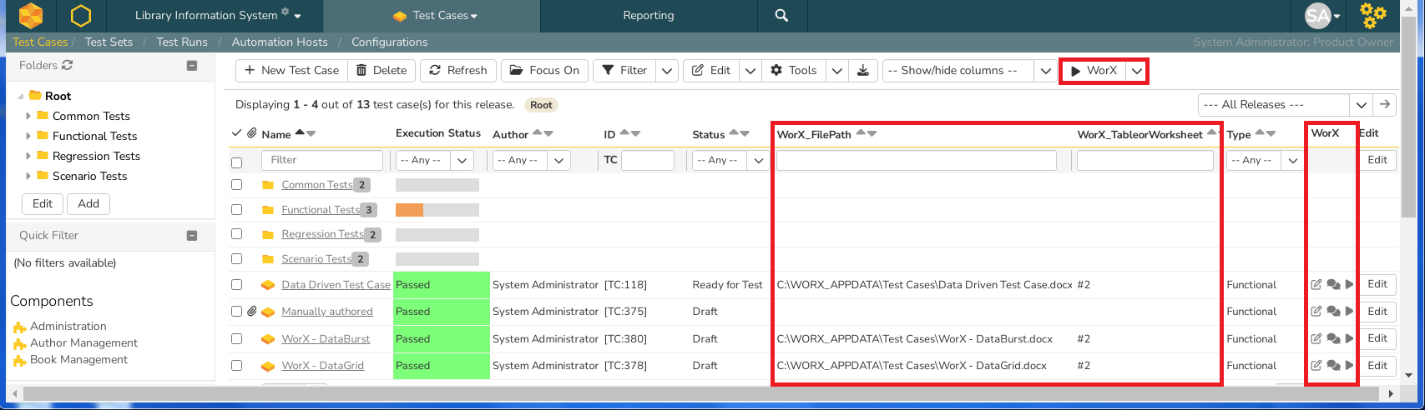This screenshot has width=1425, height=410.
Task: Open WorX comments icon for Manually authored
Action: (x=1333, y=312)
